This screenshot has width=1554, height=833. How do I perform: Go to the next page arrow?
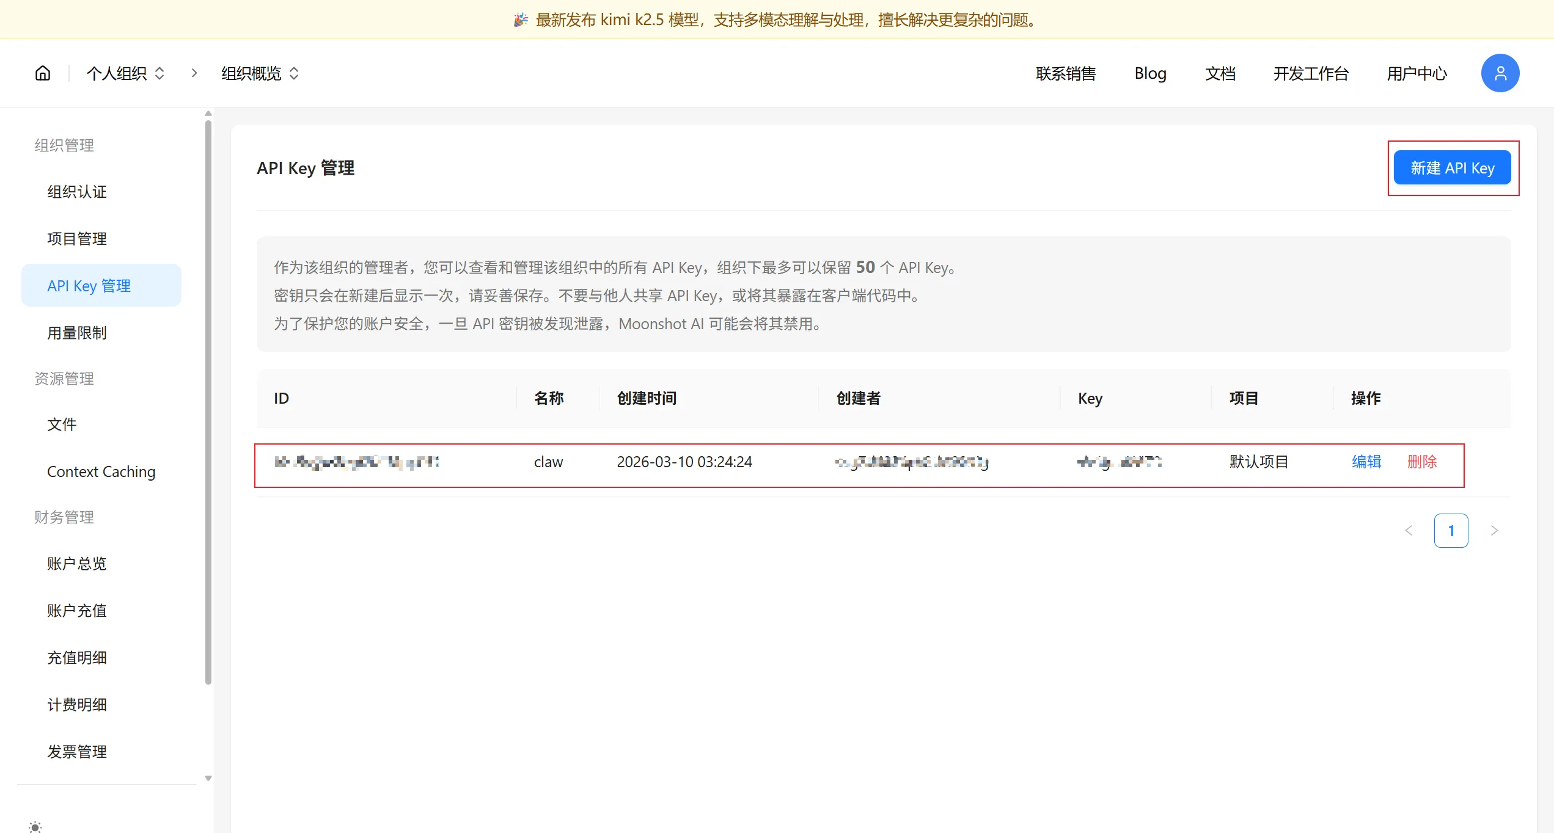pos(1494,531)
